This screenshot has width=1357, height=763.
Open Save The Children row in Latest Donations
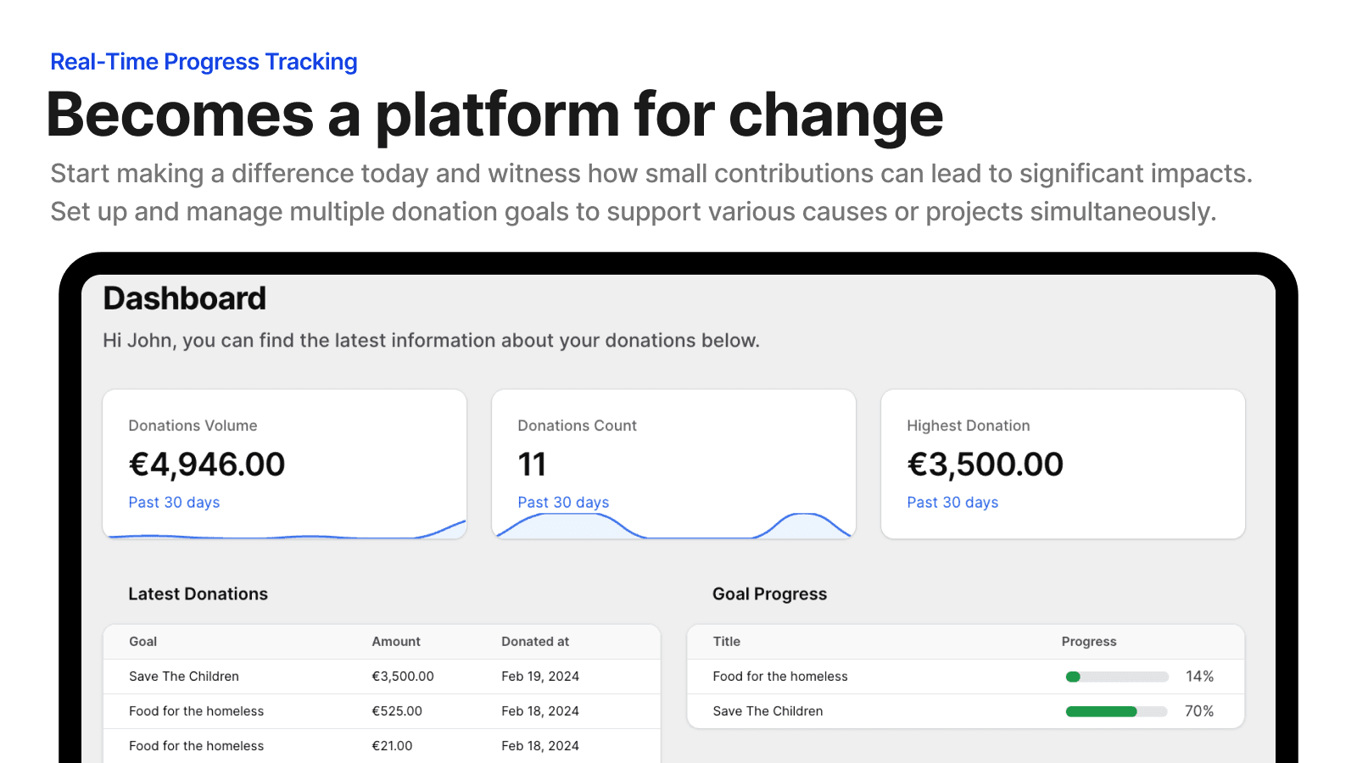pos(184,677)
